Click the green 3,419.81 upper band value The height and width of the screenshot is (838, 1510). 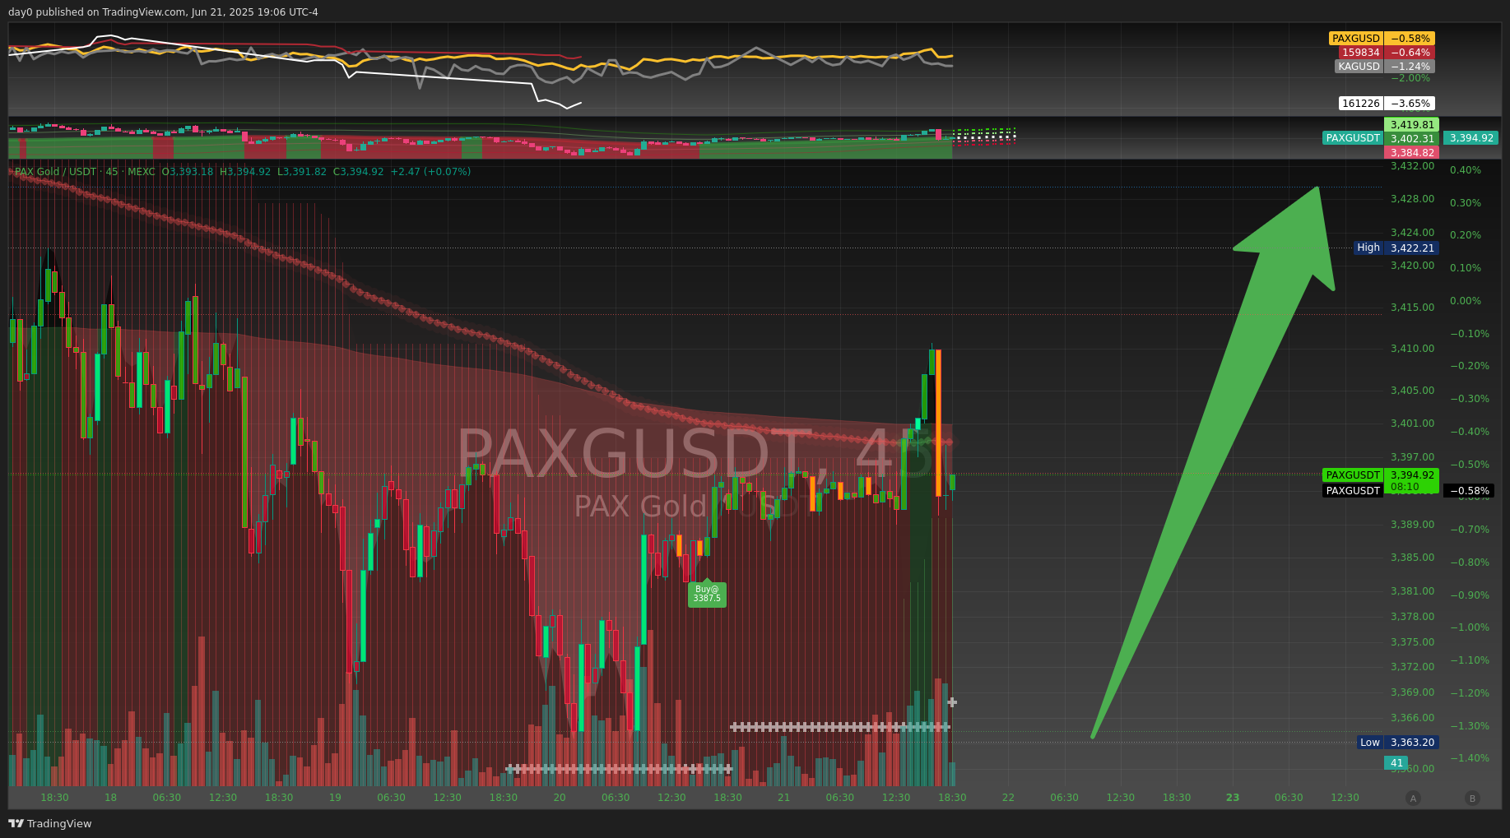pos(1412,124)
